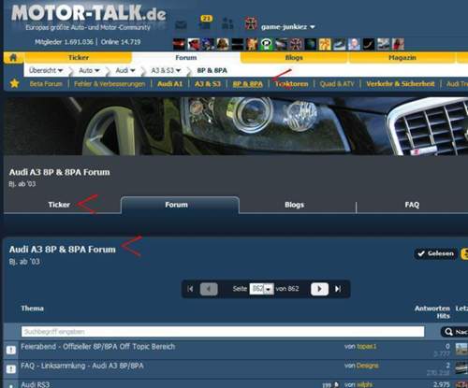Expand game-junkiez user menu arrow
Viewport: 468px width, 388px height.
pos(313,27)
